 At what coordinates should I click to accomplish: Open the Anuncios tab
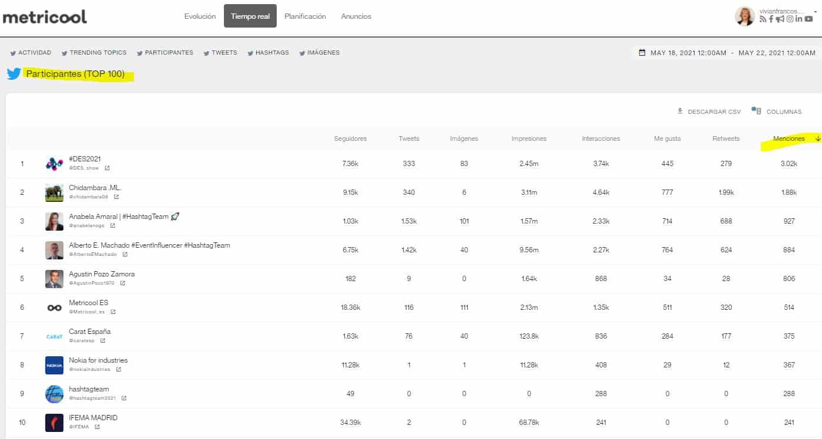pos(356,16)
